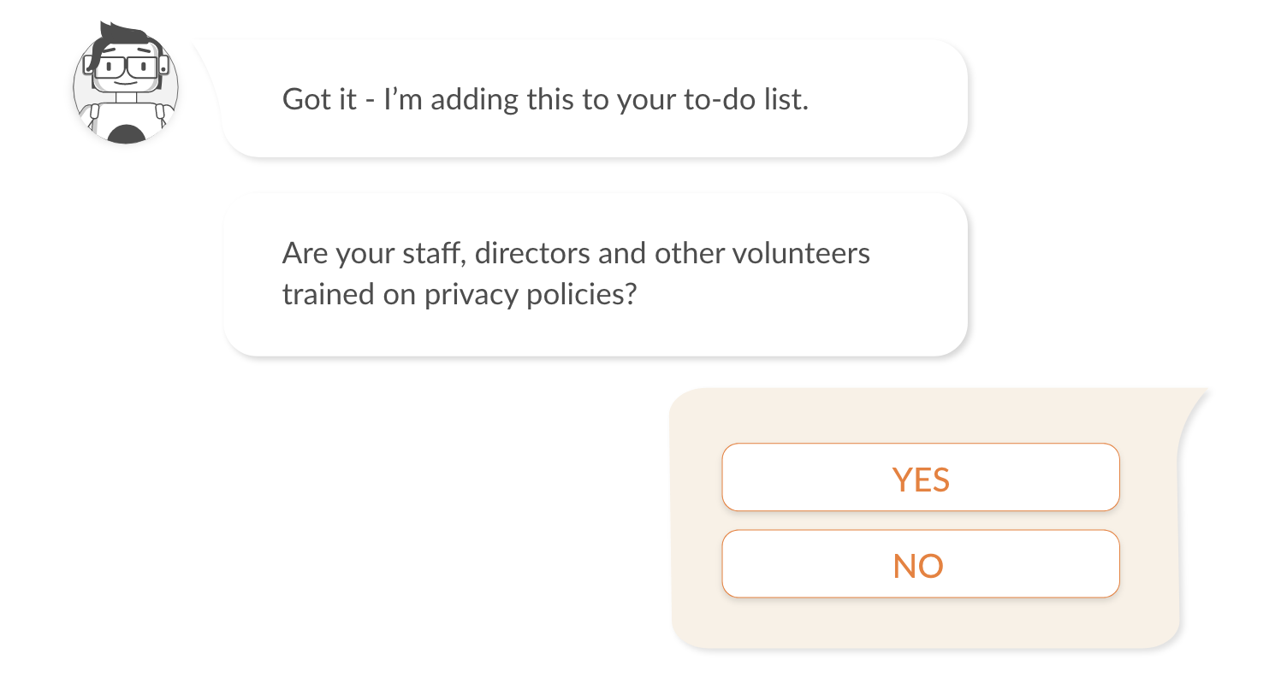
Task: Click the glasses on the bot avatar
Action: coord(126,67)
